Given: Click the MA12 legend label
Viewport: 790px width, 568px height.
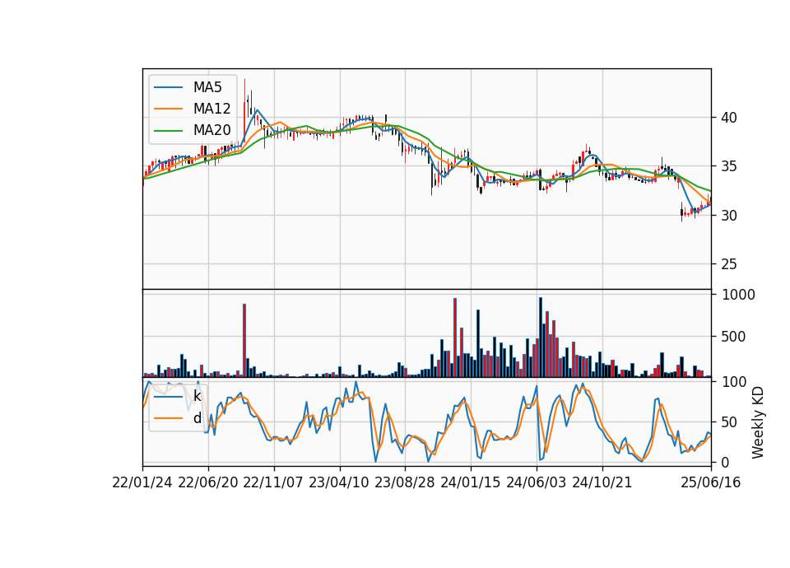Looking at the screenshot, I should tap(211, 109).
